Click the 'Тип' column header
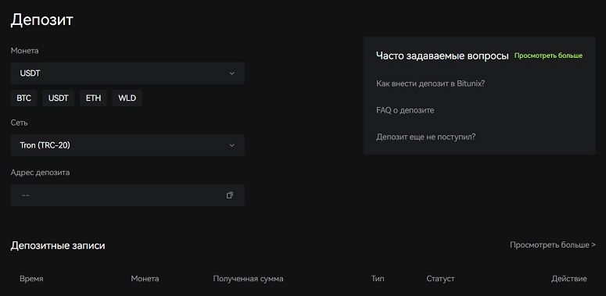 (378, 279)
